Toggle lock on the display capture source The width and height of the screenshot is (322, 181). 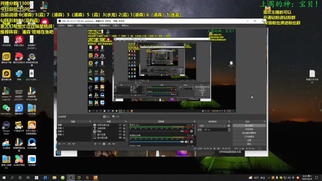[x=124, y=138]
